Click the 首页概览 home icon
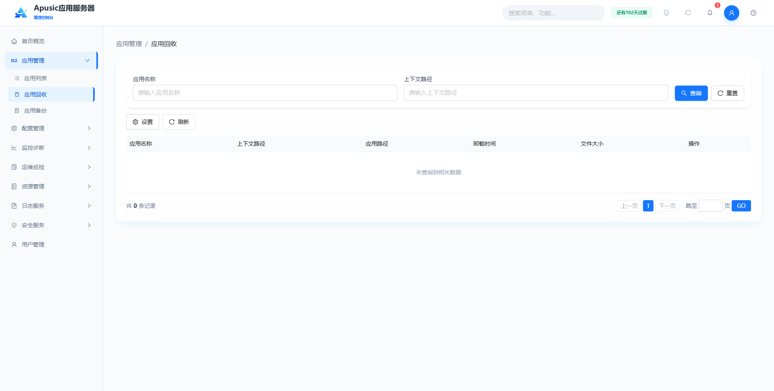 click(14, 41)
